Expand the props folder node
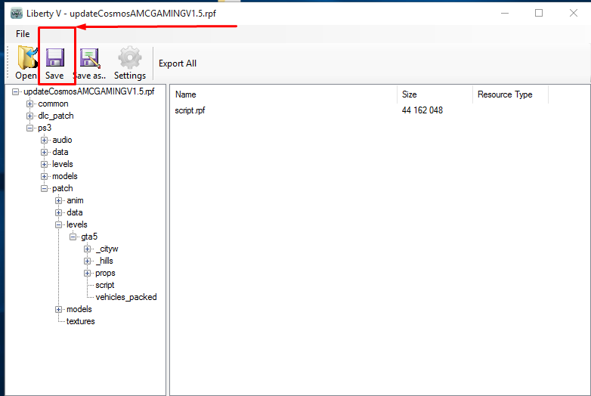591x396 pixels. [87, 273]
